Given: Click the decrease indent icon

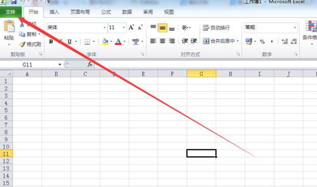Looking at the screenshot, I should pos(185,41).
